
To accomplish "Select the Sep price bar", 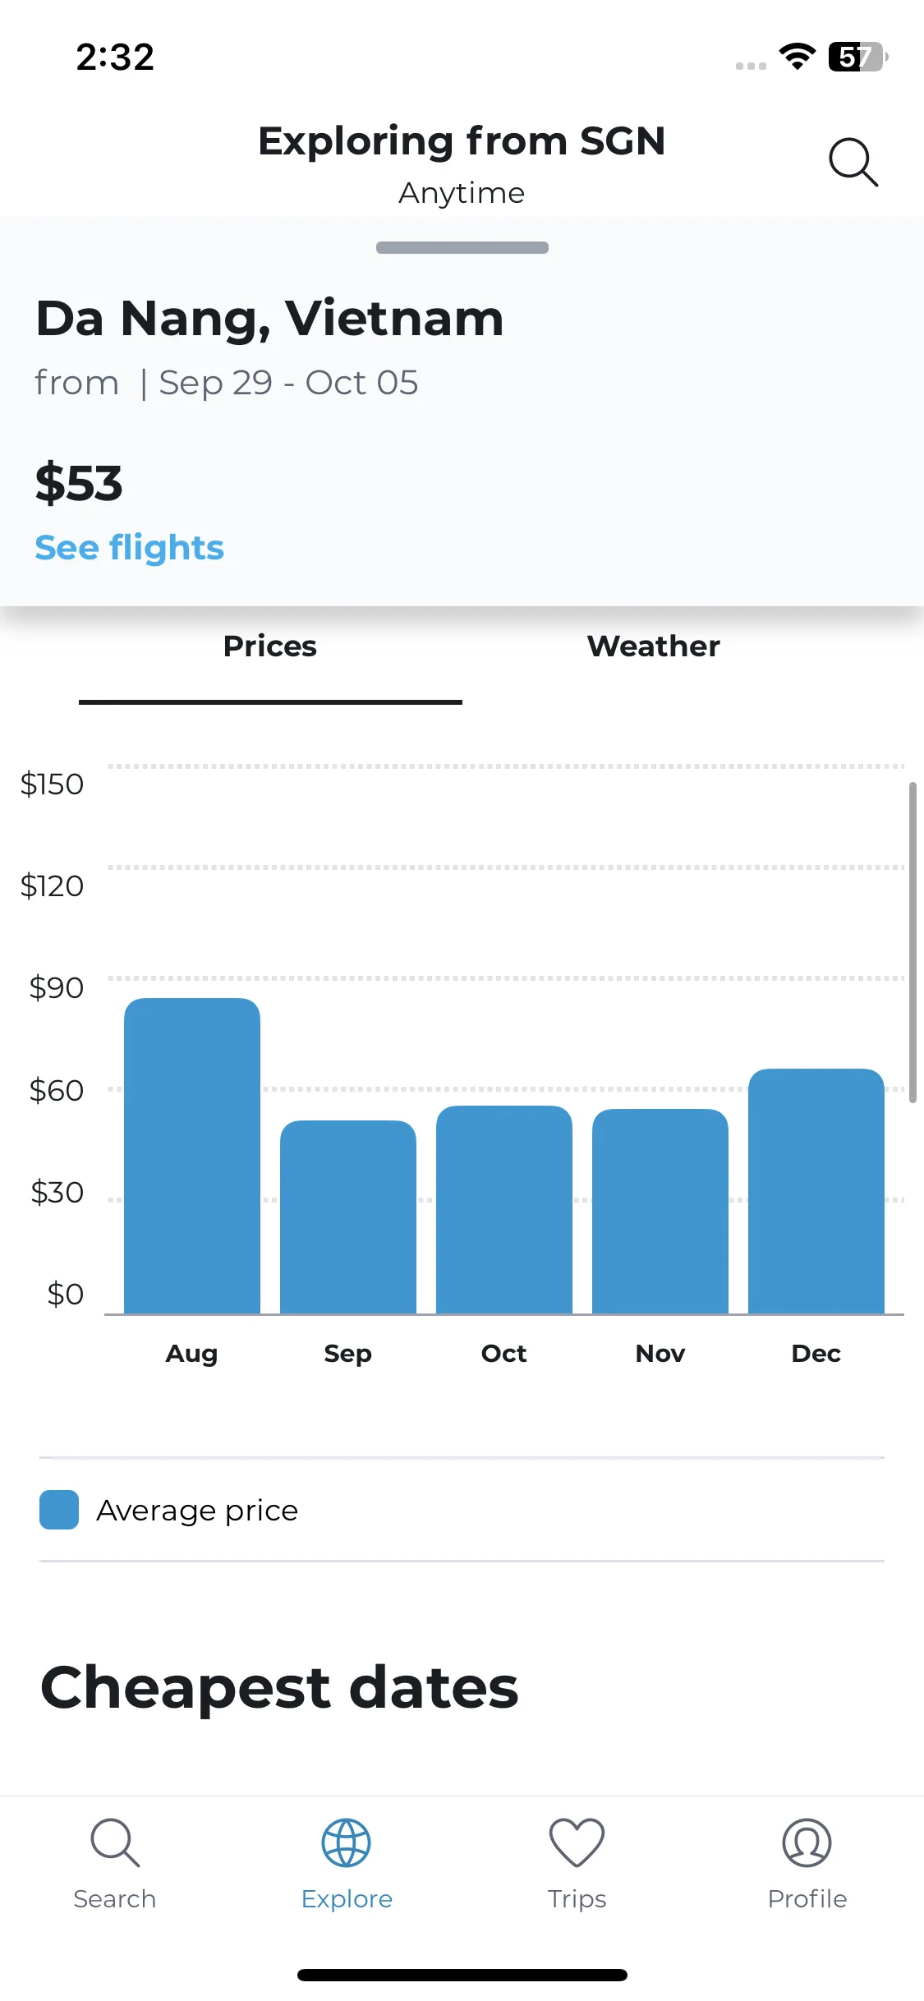I will click(x=348, y=1217).
